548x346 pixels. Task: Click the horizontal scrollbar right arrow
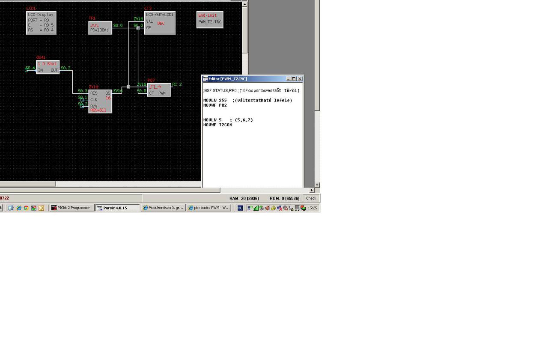[312, 190]
